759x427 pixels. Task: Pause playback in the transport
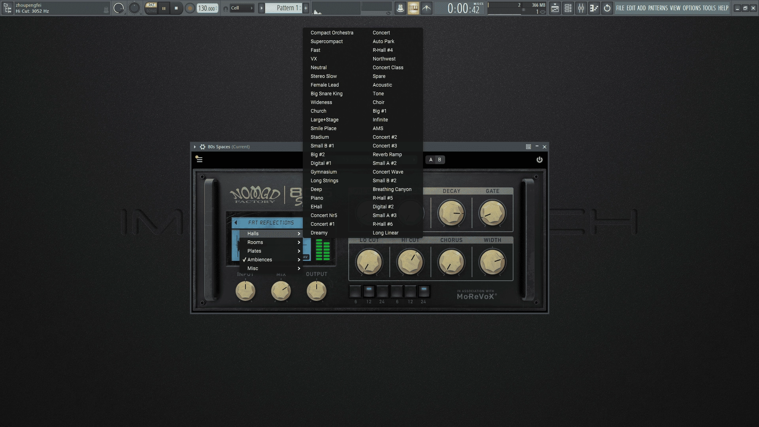[x=164, y=8]
